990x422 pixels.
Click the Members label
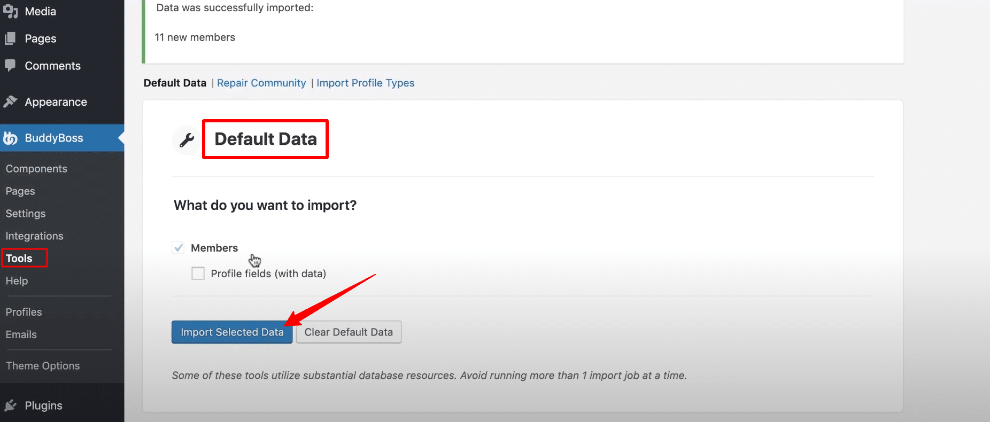click(x=214, y=248)
